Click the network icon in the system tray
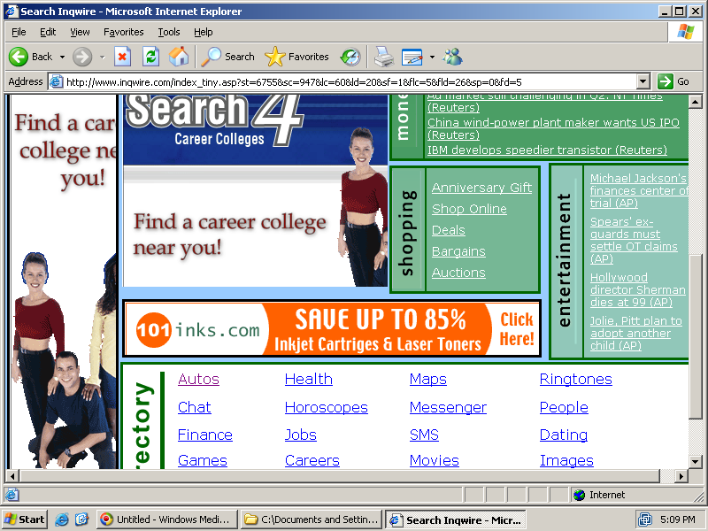Viewport: 708px width, 531px height. click(x=644, y=519)
